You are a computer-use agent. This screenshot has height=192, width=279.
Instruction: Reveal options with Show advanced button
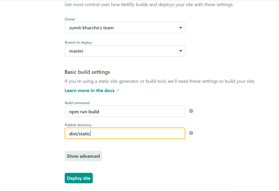click(x=83, y=156)
